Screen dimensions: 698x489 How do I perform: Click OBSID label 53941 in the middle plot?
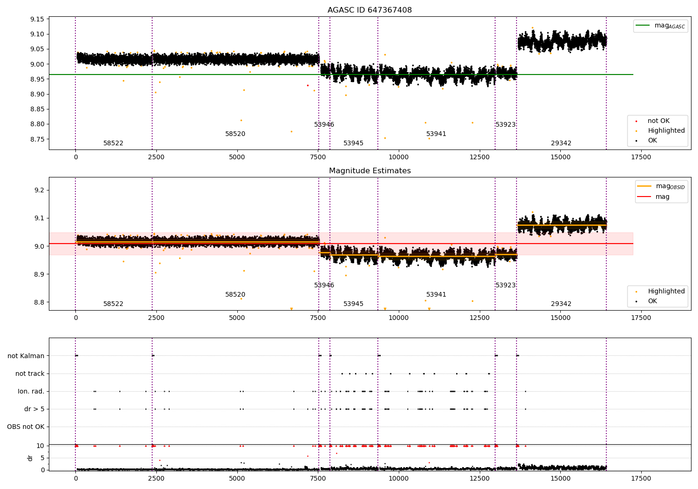point(436,295)
